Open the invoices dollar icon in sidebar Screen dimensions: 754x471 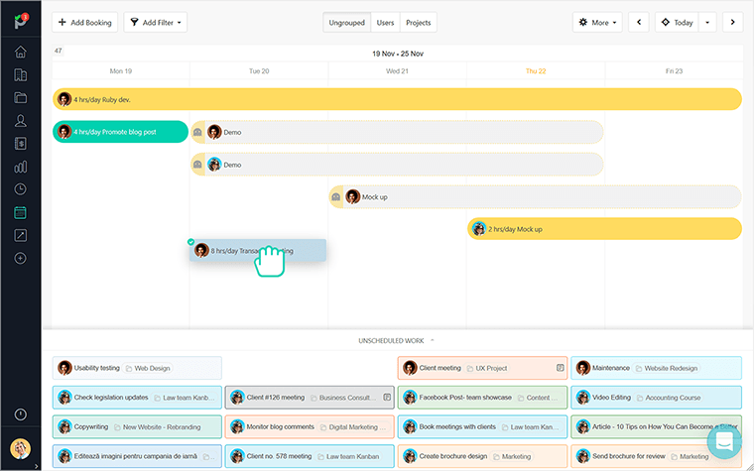click(x=20, y=144)
